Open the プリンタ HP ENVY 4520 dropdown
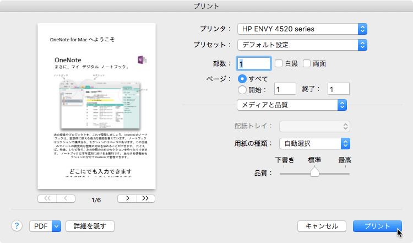The image size is (413, 243). (302, 29)
